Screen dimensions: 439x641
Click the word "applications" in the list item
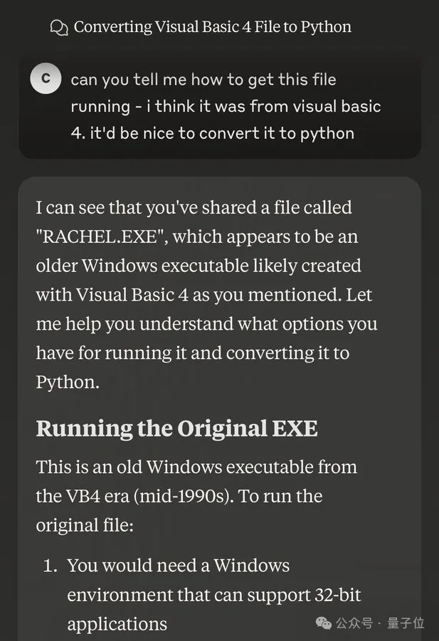(x=117, y=625)
